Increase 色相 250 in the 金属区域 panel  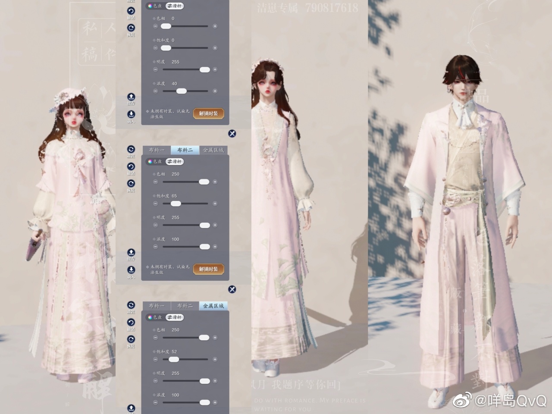click(215, 338)
